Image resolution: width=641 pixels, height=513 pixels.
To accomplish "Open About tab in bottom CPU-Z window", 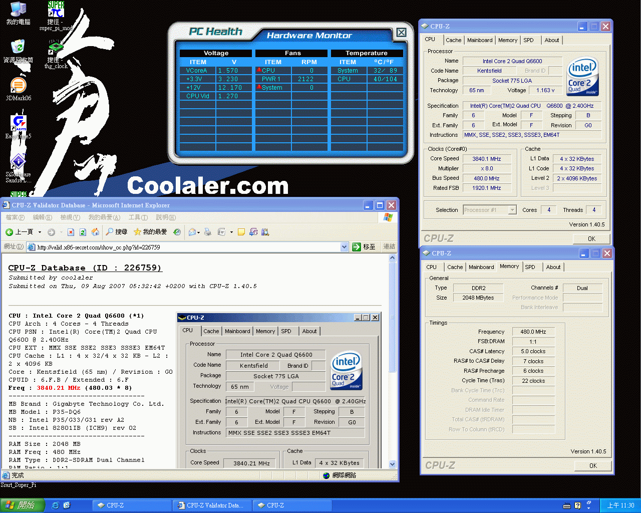I will (553, 267).
